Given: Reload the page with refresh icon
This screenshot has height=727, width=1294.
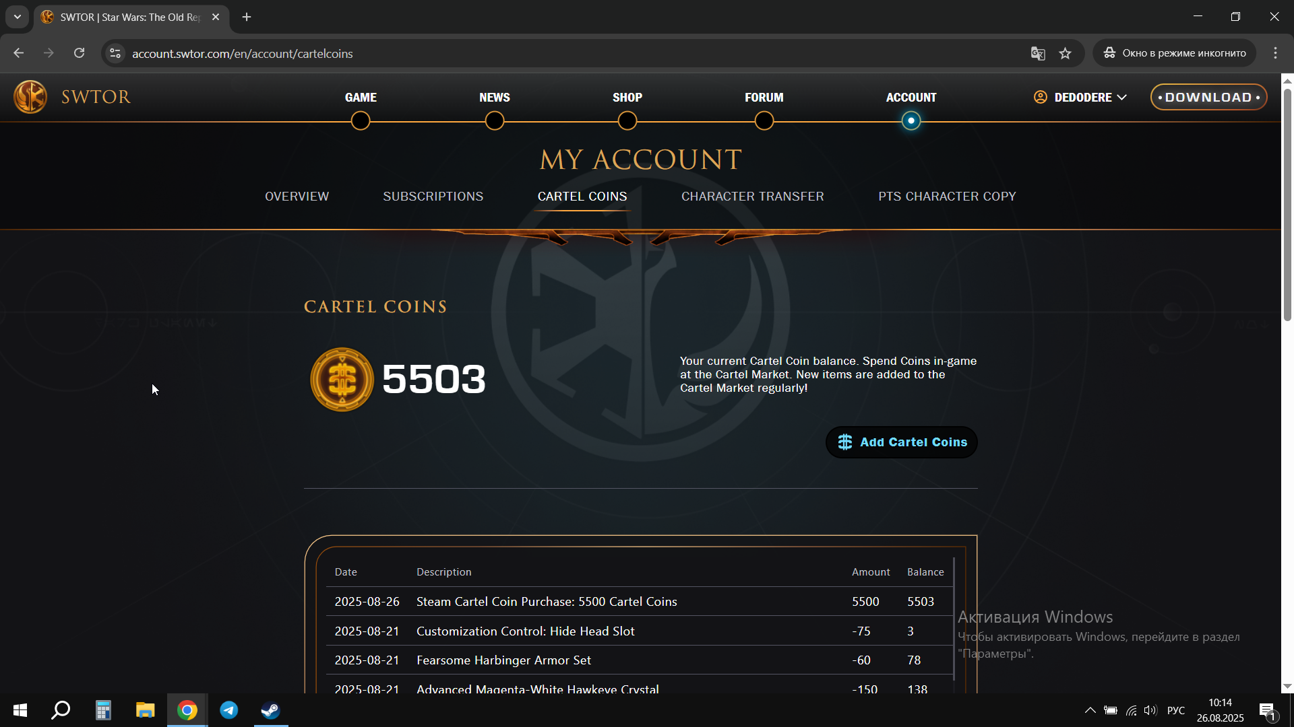Looking at the screenshot, I should [79, 53].
